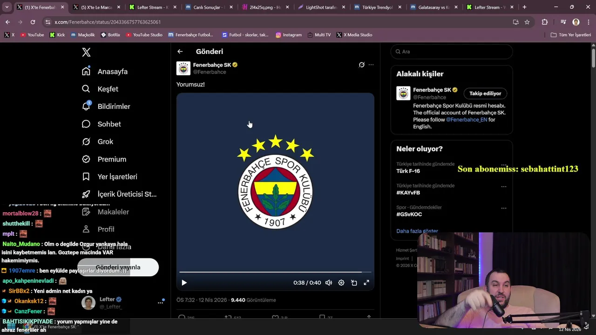Click Daha fazla göster link
The width and height of the screenshot is (596, 335).
click(x=417, y=231)
